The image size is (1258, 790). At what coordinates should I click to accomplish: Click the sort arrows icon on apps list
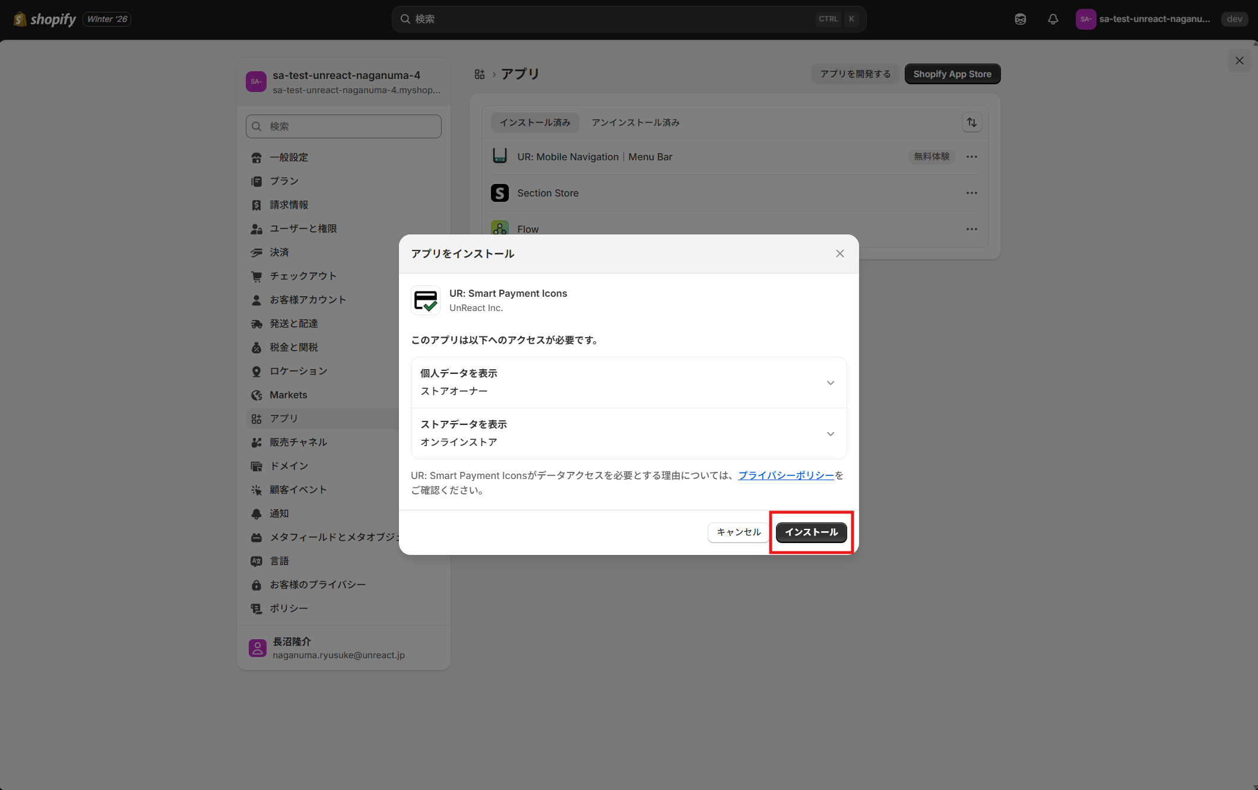click(972, 122)
